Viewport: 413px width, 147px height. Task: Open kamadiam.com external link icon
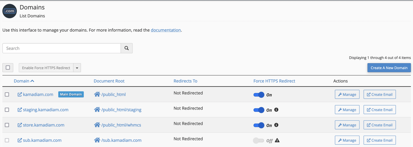(x=20, y=94)
